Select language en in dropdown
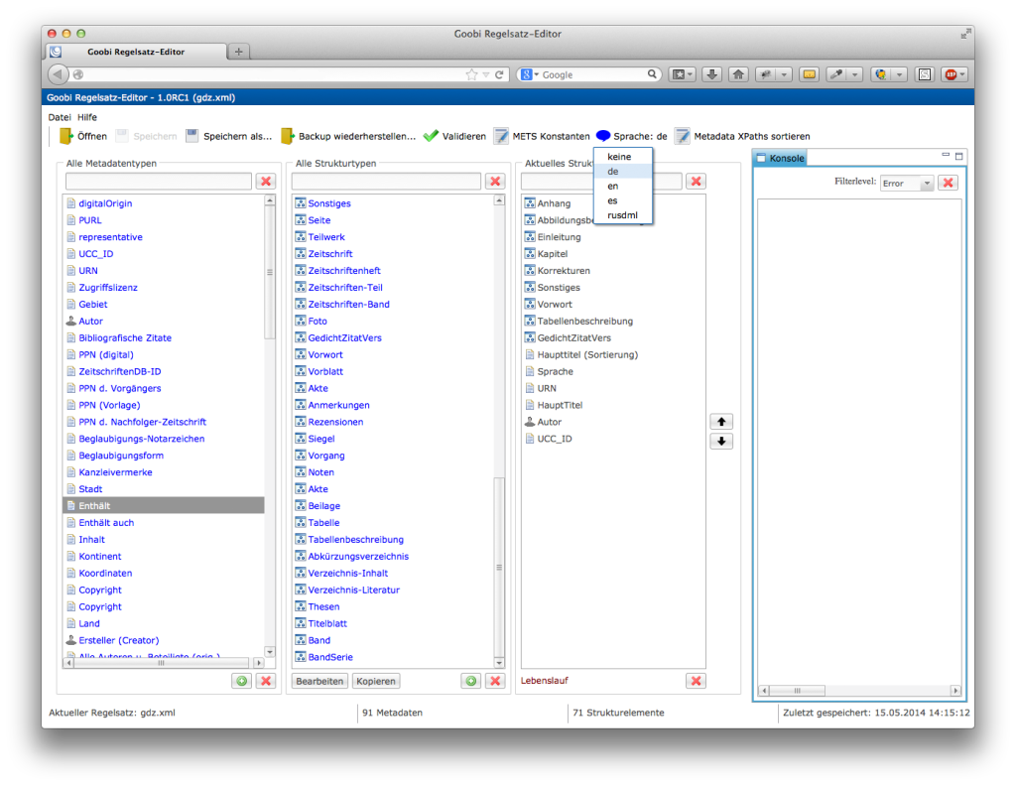 [x=613, y=186]
